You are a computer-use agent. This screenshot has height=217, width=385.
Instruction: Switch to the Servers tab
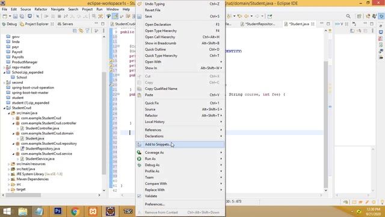(x=66, y=24)
